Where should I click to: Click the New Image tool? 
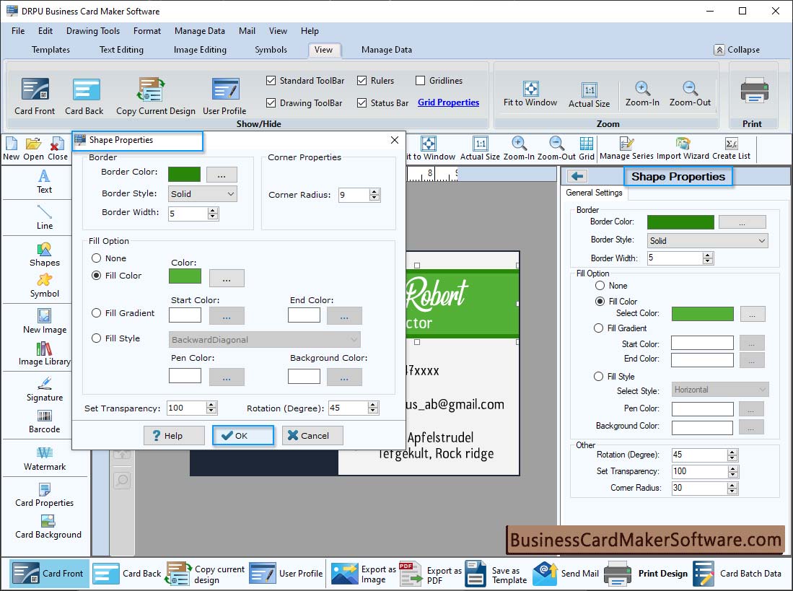(45, 322)
